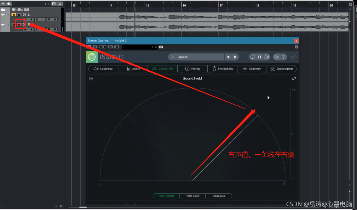Click the folder icon of 输入/输出 通道
357x210 pixels.
[3, 9]
